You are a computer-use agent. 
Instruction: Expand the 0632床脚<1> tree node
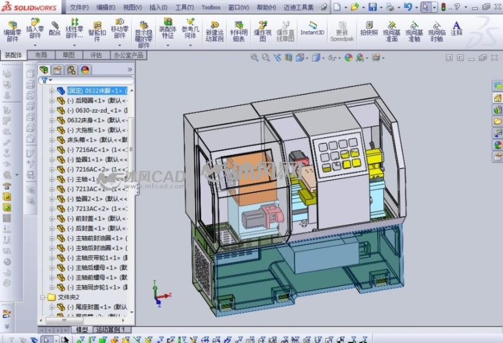[x=52, y=91]
